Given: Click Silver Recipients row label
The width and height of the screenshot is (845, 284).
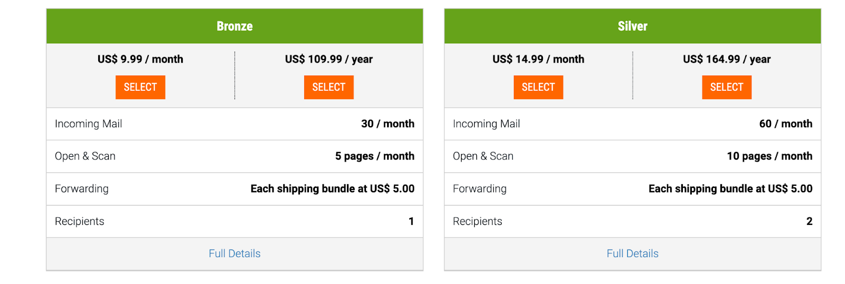Looking at the screenshot, I should (x=477, y=222).
